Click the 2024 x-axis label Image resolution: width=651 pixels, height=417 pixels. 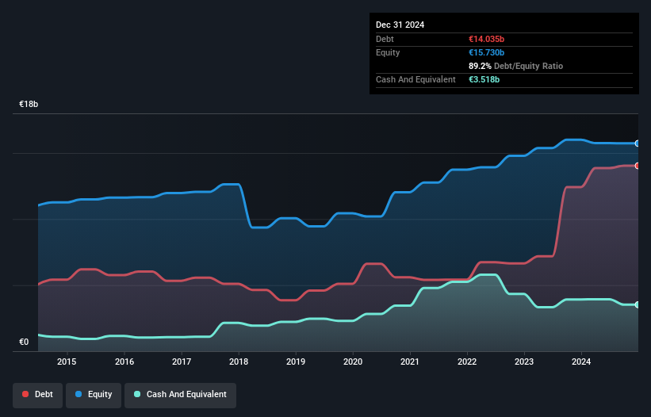581,362
